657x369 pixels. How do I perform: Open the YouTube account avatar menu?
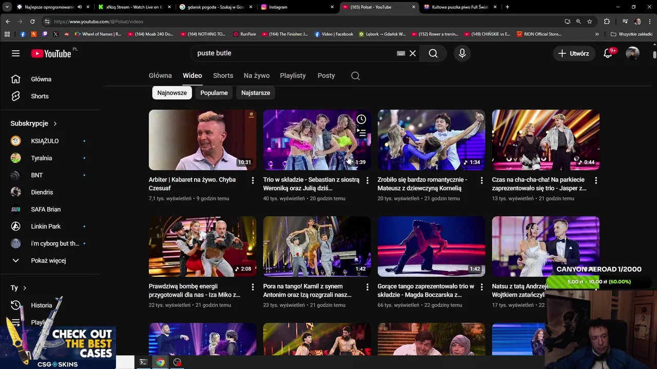[x=633, y=53]
